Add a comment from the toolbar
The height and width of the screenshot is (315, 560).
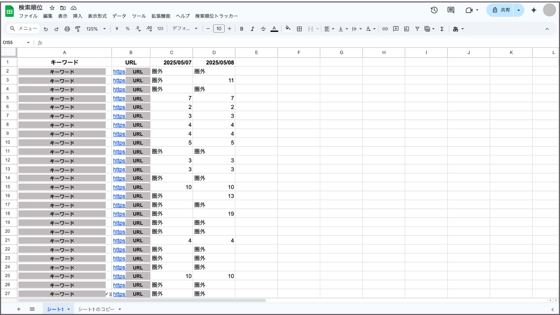[x=396, y=29]
